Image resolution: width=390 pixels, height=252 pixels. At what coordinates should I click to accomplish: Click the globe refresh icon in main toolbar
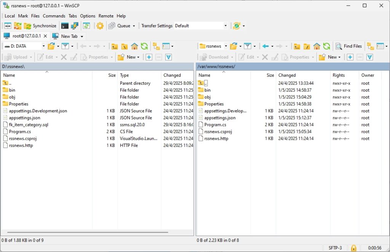point(237,26)
